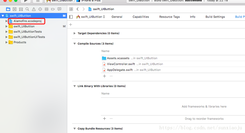
Task: Click the Assets.xcassets catalog icon
Action: [104, 58]
